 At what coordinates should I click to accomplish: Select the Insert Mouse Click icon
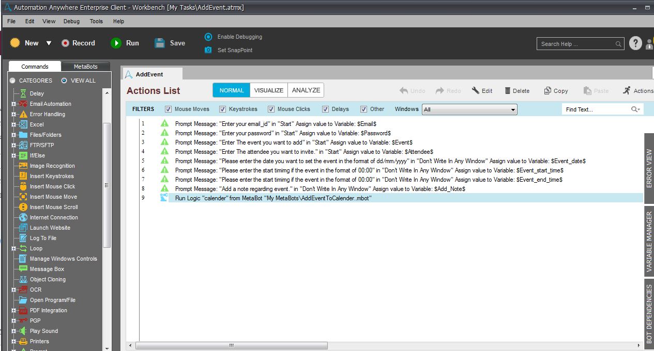pyautogui.click(x=23, y=186)
